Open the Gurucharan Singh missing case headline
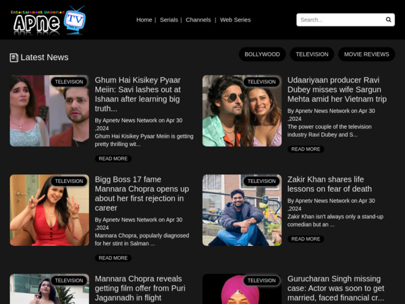This screenshot has width=405, height=304. 335,288
